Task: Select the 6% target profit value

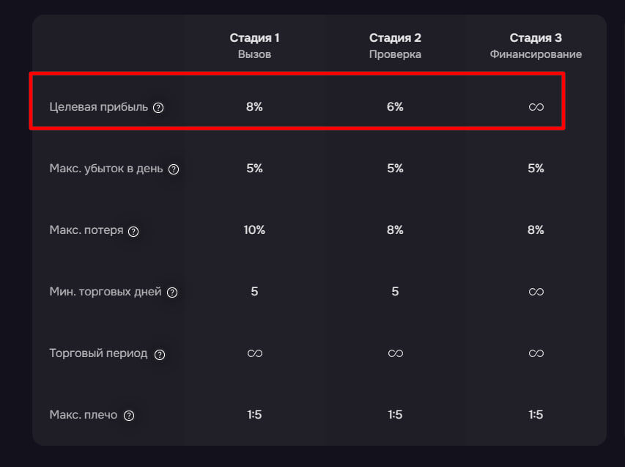Action: (395, 107)
